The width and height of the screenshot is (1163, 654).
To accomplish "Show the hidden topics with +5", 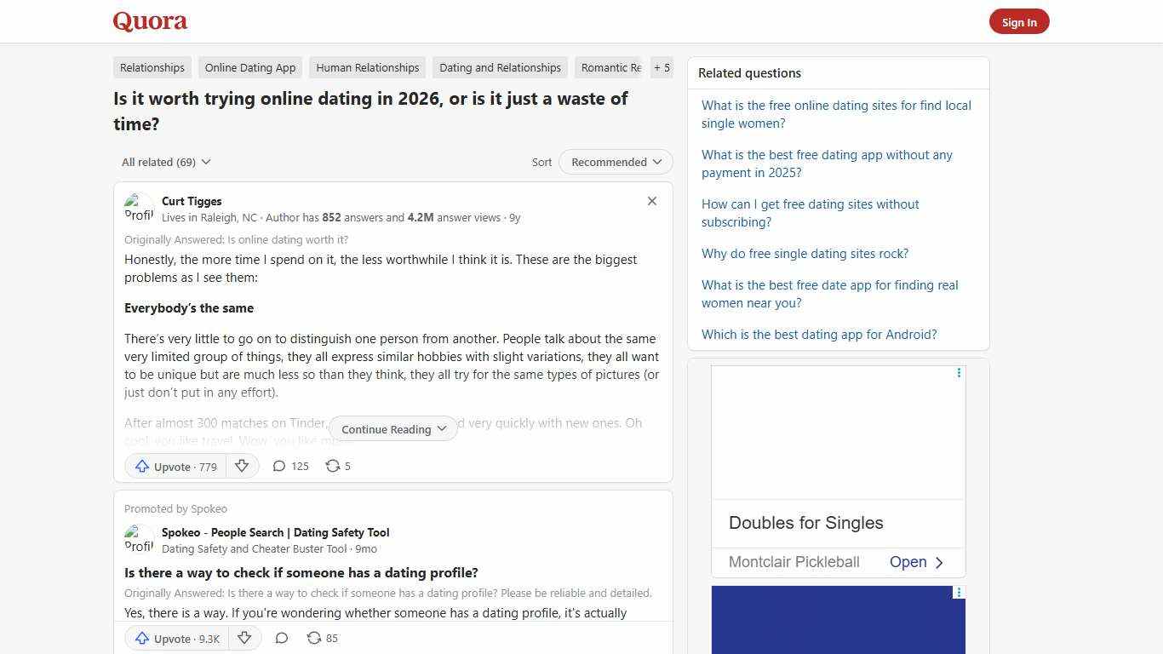I will click(662, 67).
